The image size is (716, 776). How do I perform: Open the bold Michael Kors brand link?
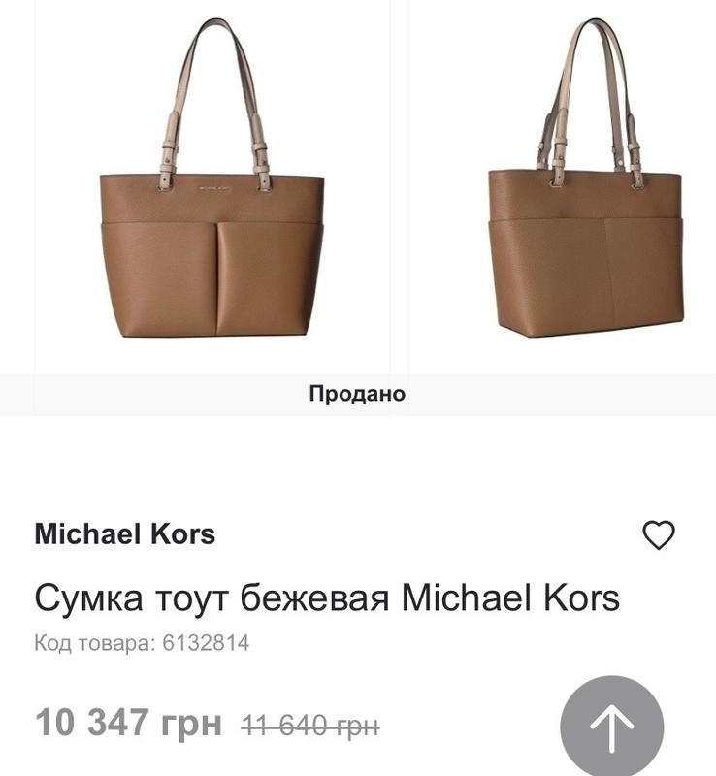[x=125, y=534]
